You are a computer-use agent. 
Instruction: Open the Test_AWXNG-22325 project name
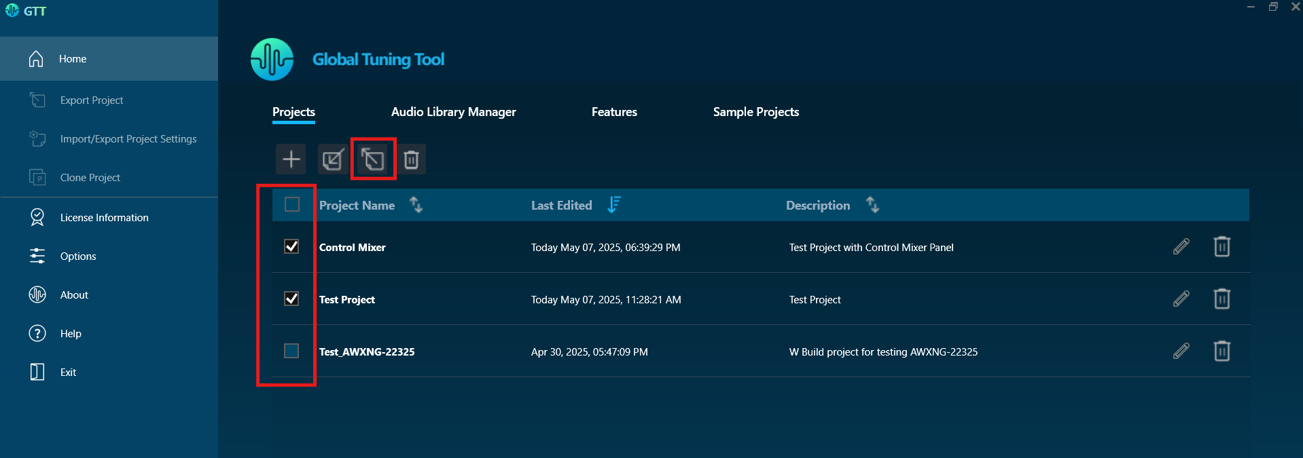367,352
